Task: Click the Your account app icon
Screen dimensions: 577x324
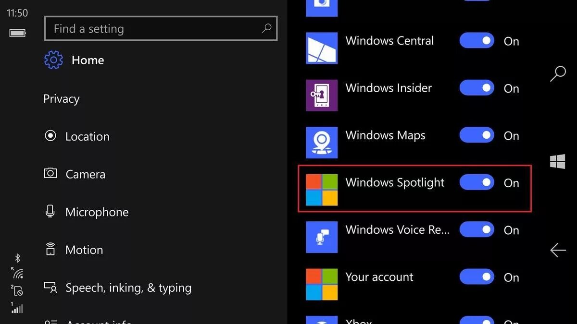Action: click(x=322, y=284)
